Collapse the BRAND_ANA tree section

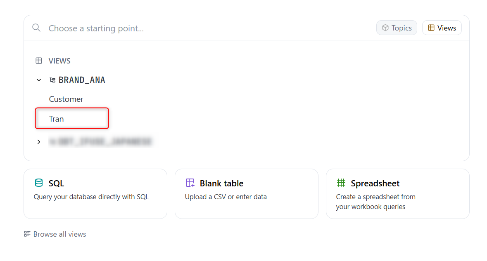click(38, 80)
